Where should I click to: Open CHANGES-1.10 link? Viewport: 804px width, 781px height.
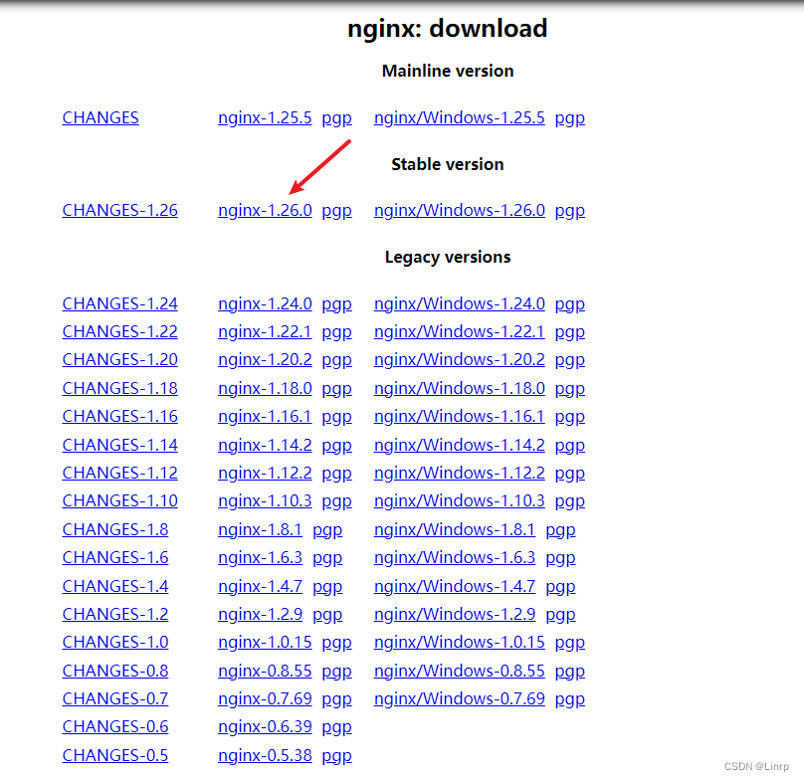pyautogui.click(x=120, y=500)
